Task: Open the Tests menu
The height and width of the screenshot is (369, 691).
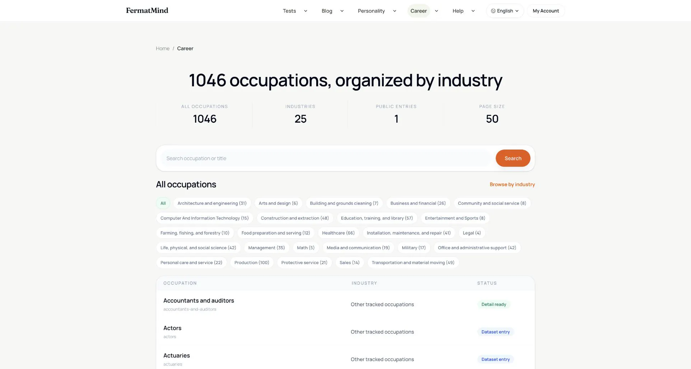Action: pos(289,11)
